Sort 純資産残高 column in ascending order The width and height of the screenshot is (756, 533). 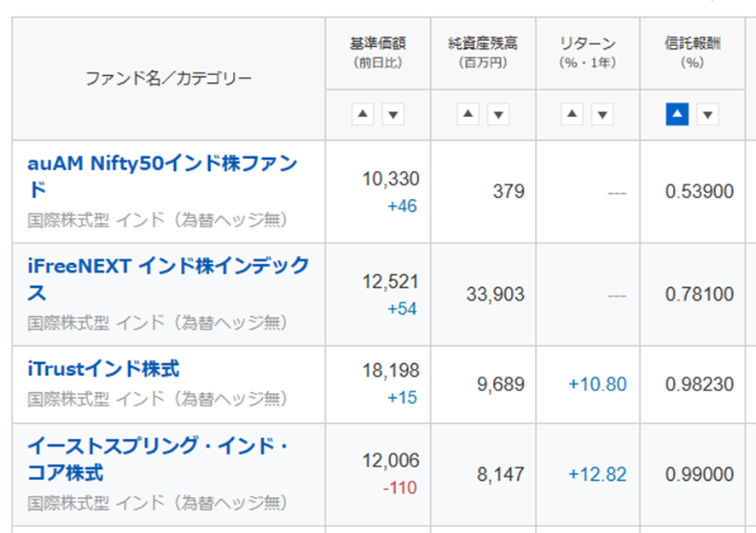click(x=466, y=114)
